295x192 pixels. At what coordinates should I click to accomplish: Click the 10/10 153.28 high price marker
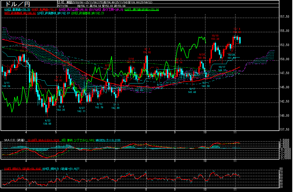tap(215, 37)
